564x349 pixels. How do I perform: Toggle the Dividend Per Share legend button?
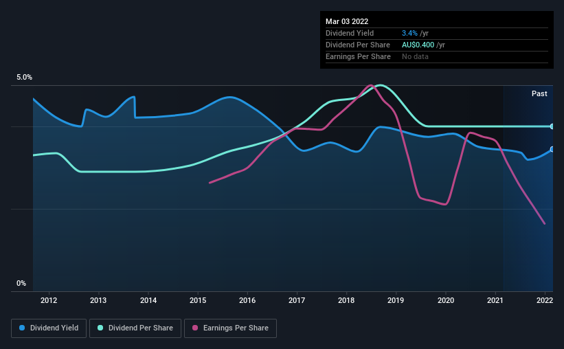[135, 328]
